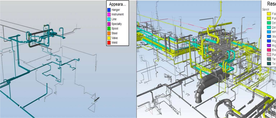The height and width of the screenshot is (118, 276).
Task: Click the Instrument label in legend
Action: 118,14
